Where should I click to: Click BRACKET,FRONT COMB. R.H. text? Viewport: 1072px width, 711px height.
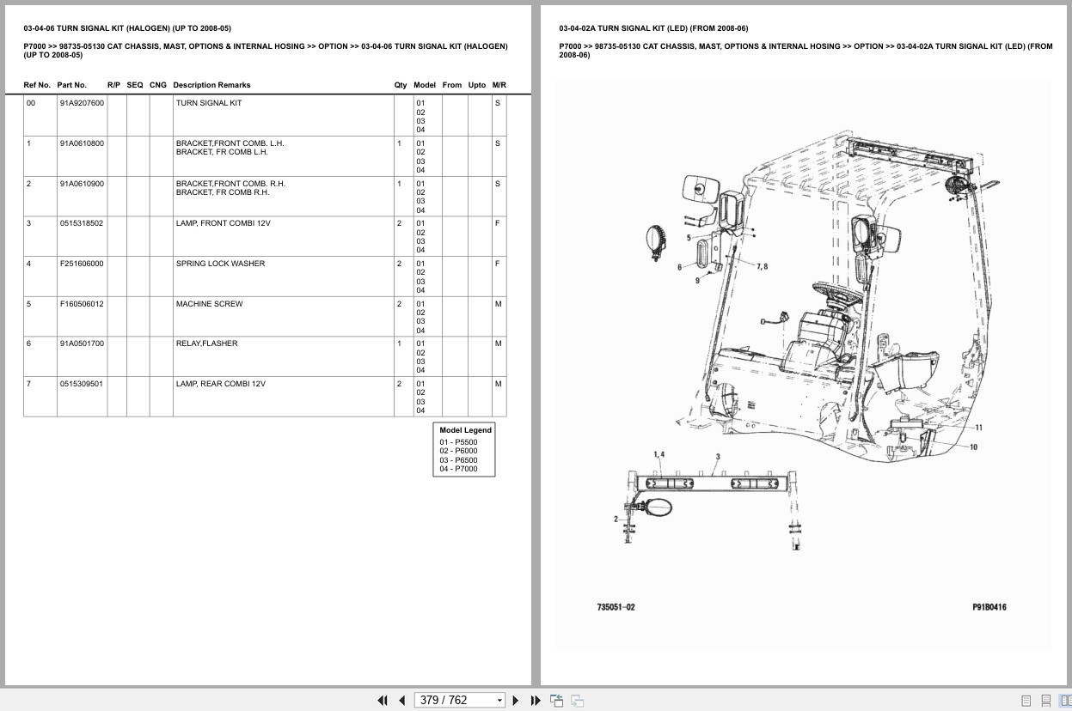pos(230,184)
